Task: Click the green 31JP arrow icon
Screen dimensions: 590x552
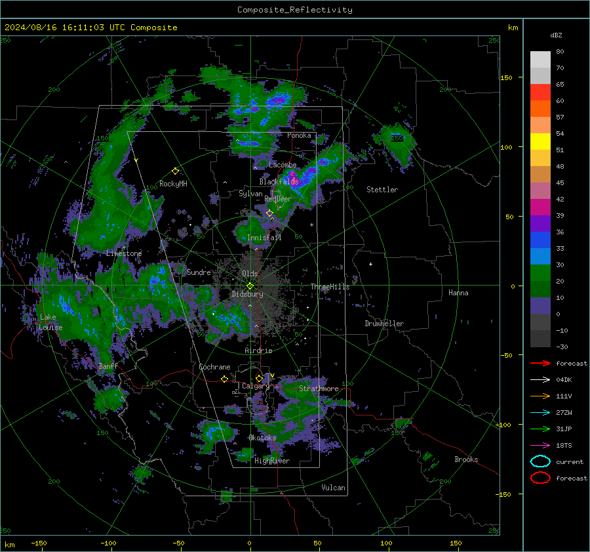Action: (x=540, y=429)
